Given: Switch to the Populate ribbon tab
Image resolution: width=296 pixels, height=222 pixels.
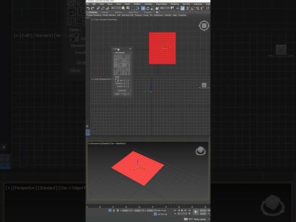Looking at the screenshot, I should (148, 12).
